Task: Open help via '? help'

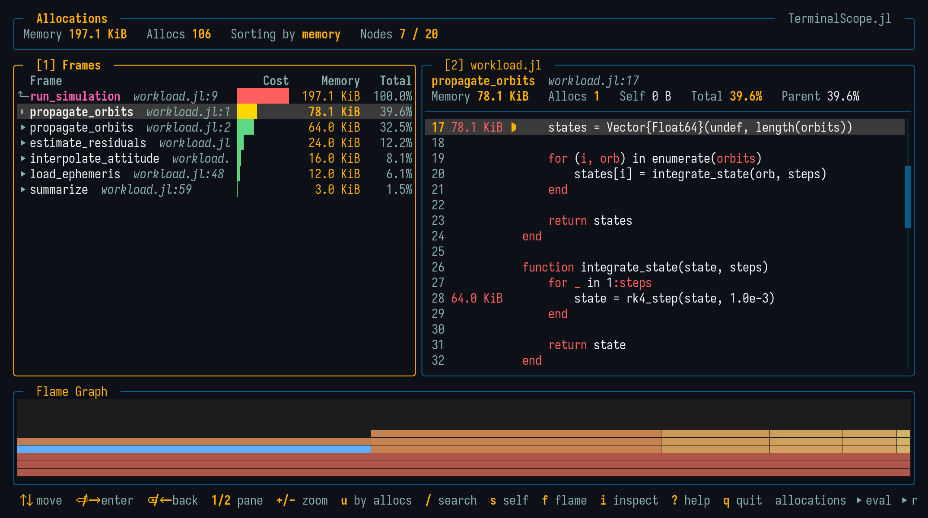Action: [x=691, y=500]
